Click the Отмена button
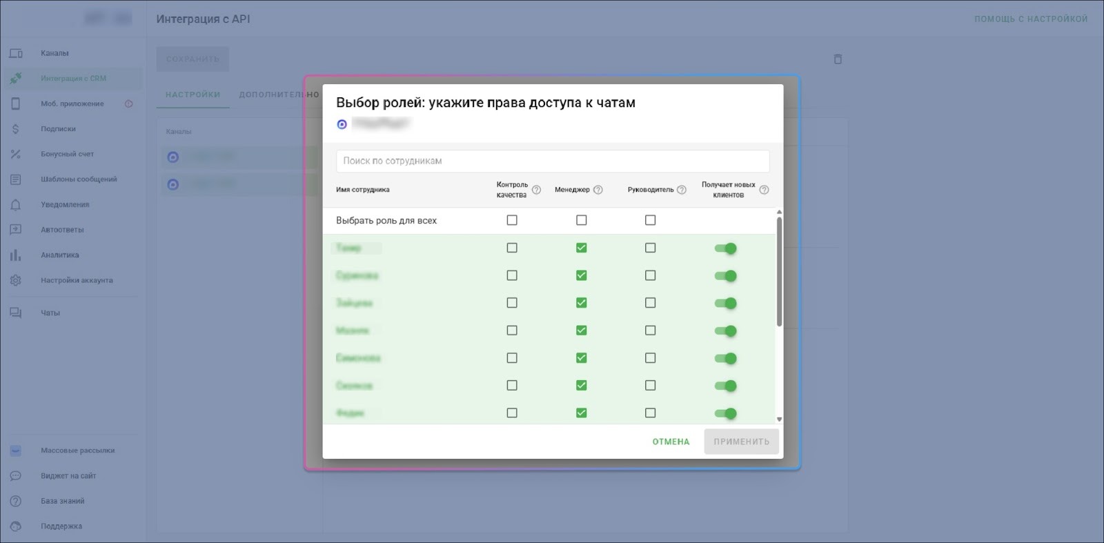Image resolution: width=1104 pixels, height=543 pixels. point(671,442)
